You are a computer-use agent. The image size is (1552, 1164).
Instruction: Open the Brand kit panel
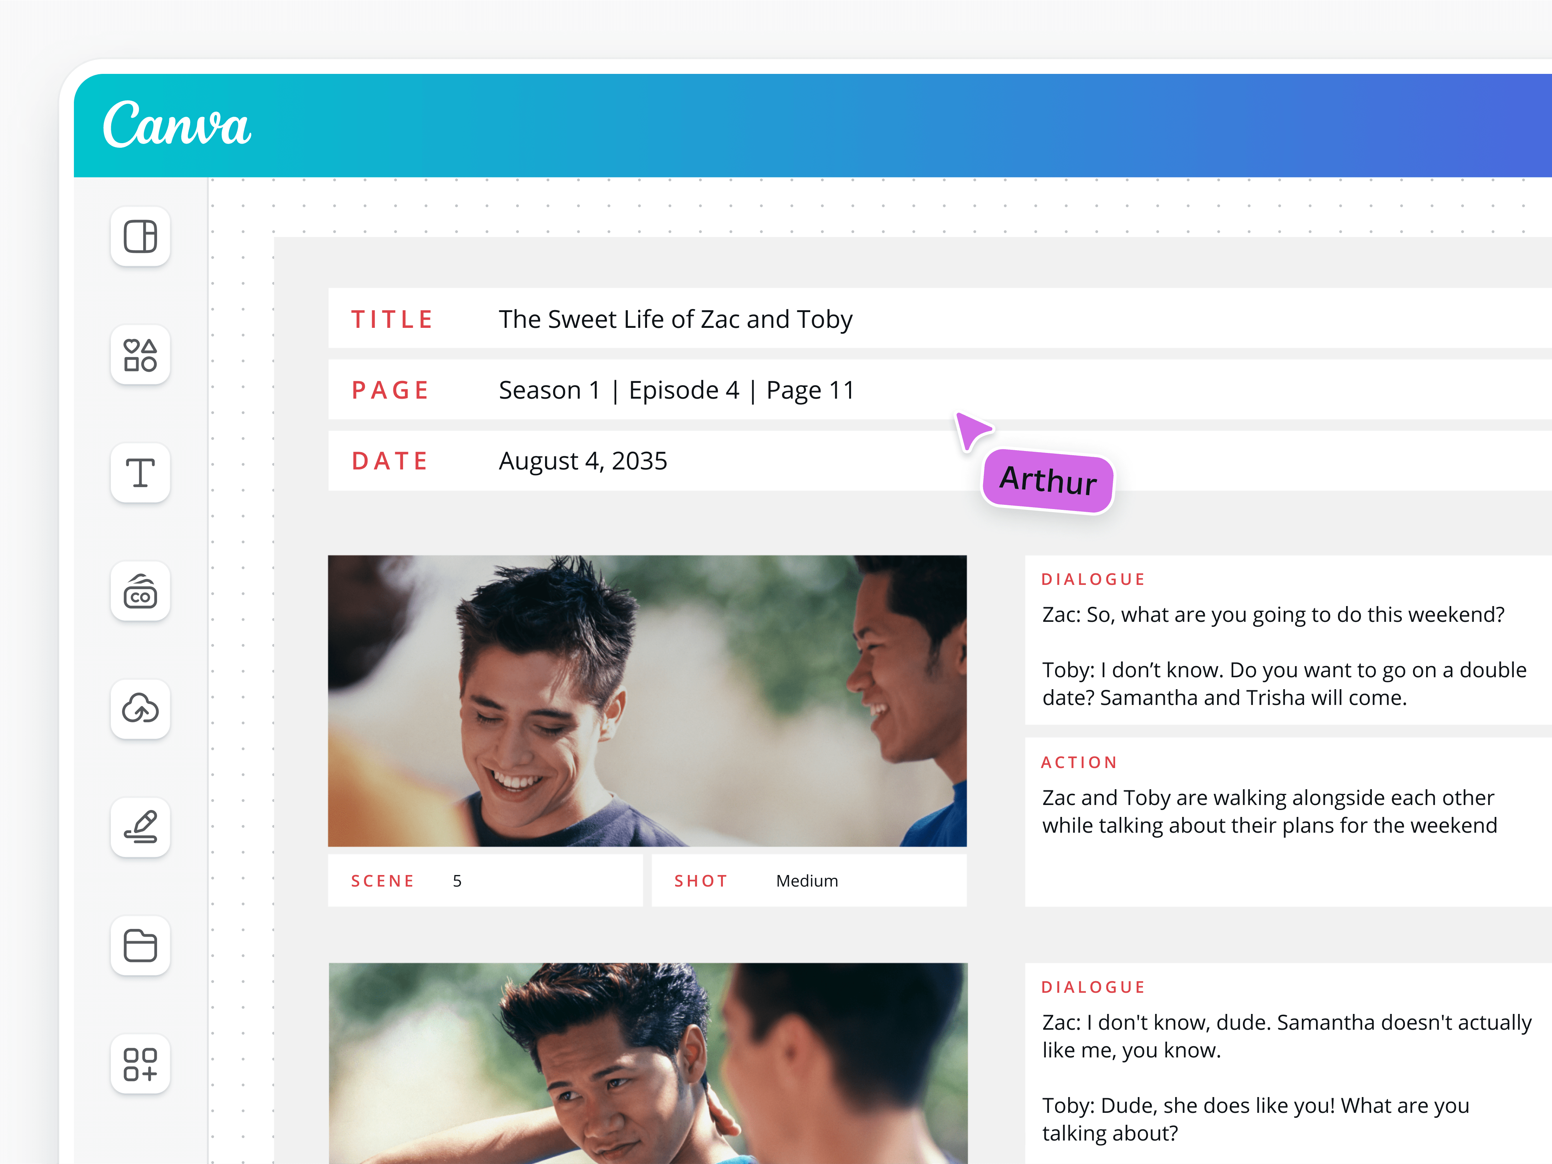[x=140, y=592]
